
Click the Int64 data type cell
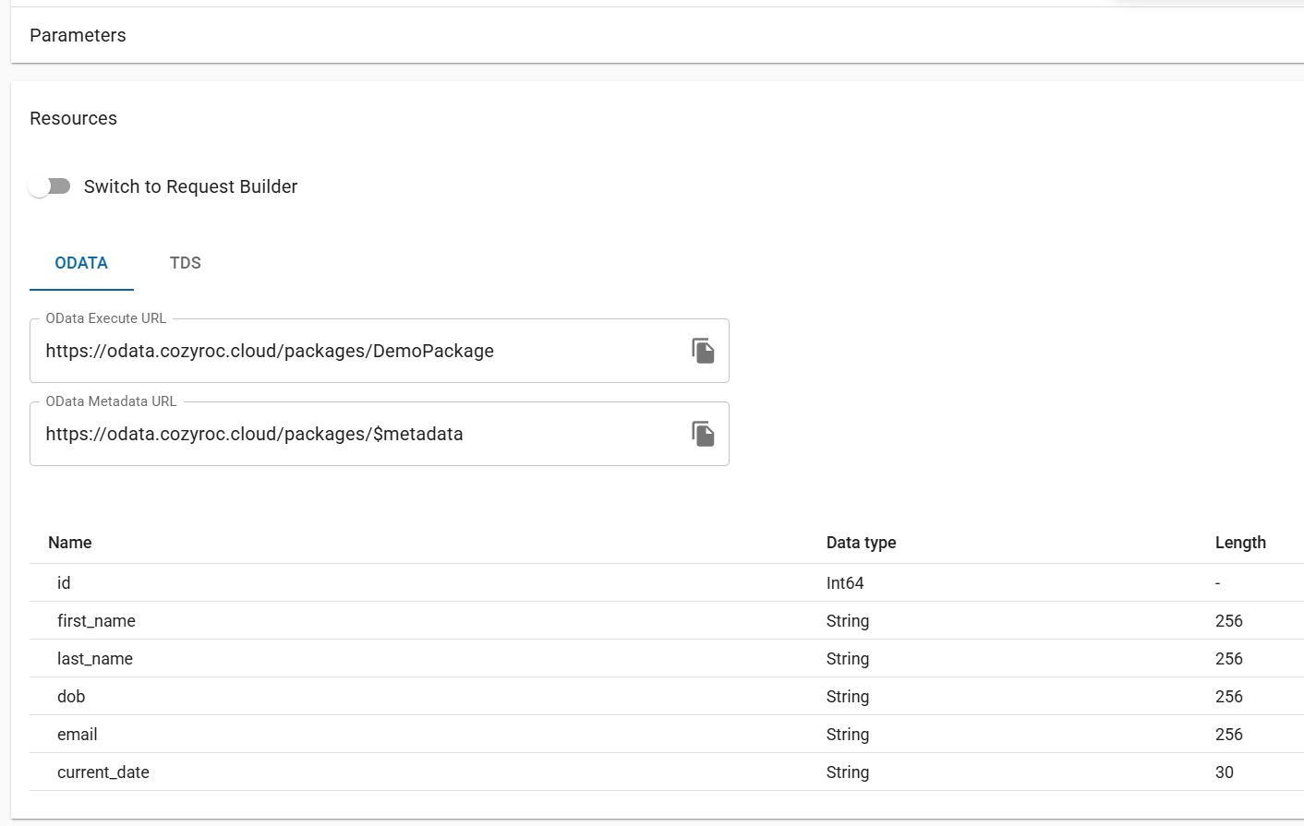[x=845, y=583]
